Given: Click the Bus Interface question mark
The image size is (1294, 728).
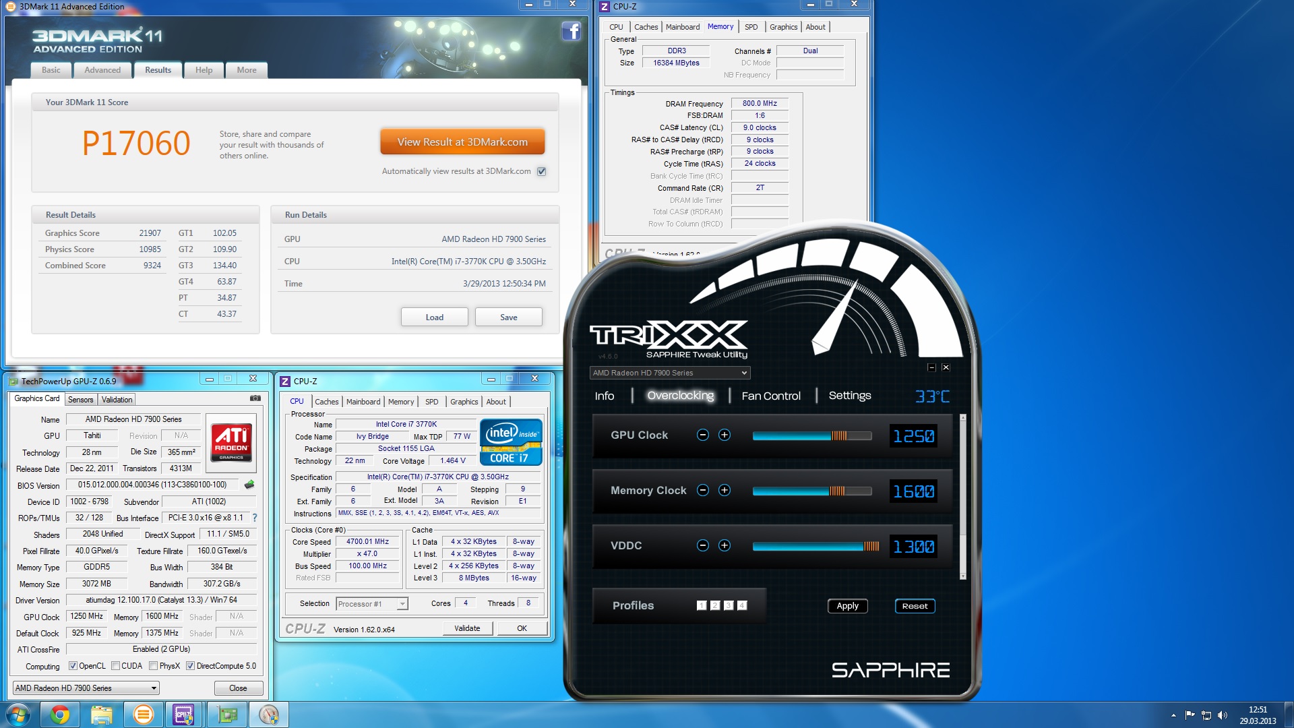Looking at the screenshot, I should pyautogui.click(x=255, y=518).
